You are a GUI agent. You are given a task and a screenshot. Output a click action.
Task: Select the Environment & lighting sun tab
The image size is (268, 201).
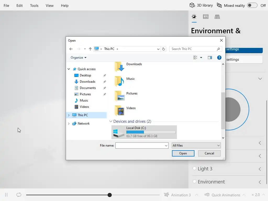pyautogui.click(x=194, y=17)
